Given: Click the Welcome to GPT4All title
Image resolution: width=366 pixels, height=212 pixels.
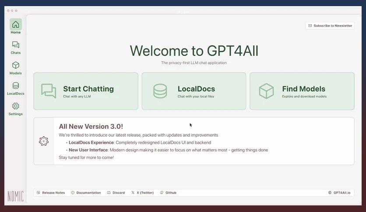Looking at the screenshot, I should point(194,51).
